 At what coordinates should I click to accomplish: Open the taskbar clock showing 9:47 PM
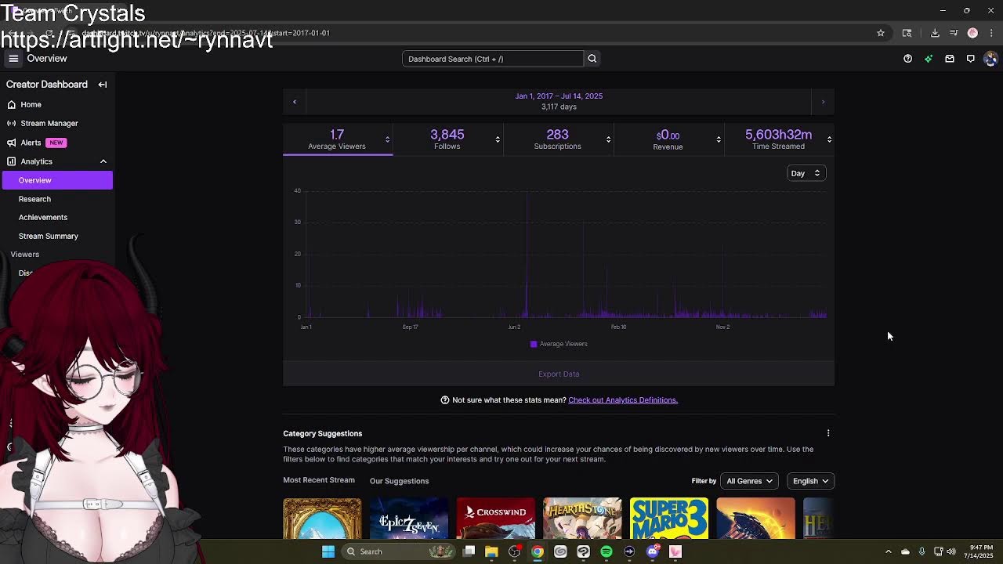[x=979, y=551]
